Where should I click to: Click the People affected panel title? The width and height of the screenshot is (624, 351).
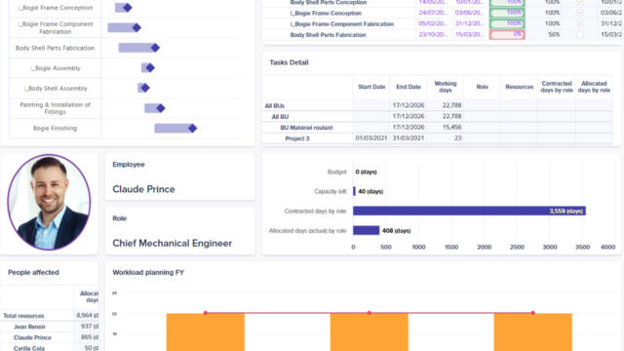click(x=33, y=273)
